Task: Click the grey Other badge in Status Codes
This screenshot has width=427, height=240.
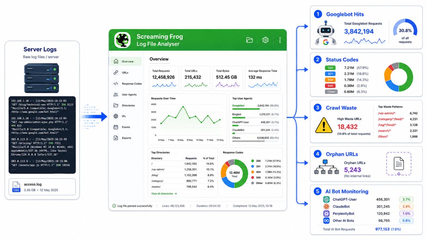Action: tap(331, 92)
